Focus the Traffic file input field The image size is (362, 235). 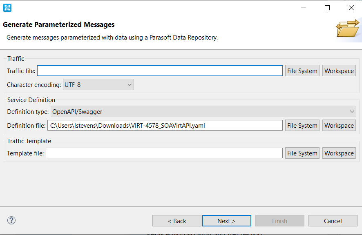[x=160, y=71]
